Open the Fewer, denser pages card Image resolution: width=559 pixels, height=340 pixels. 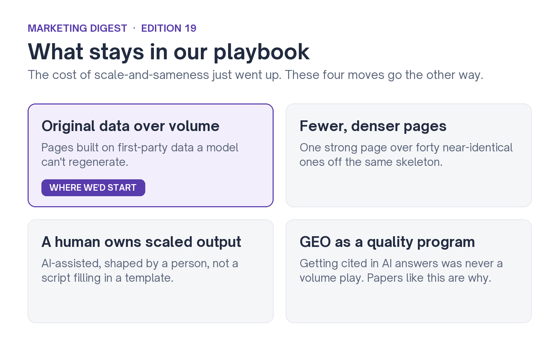point(409,155)
